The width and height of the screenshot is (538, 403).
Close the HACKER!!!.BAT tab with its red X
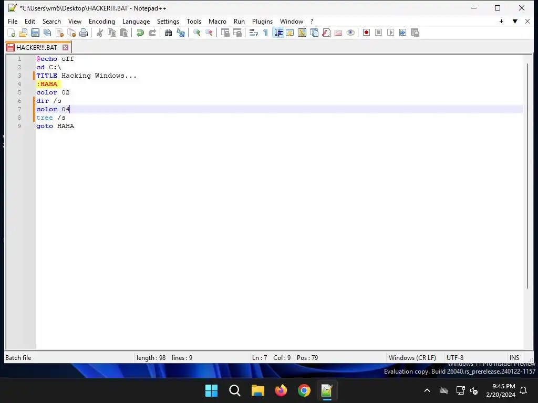[x=66, y=47]
